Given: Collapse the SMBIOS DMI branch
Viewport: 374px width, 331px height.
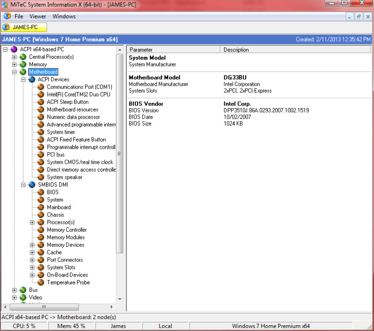Looking at the screenshot, I should coord(23,185).
